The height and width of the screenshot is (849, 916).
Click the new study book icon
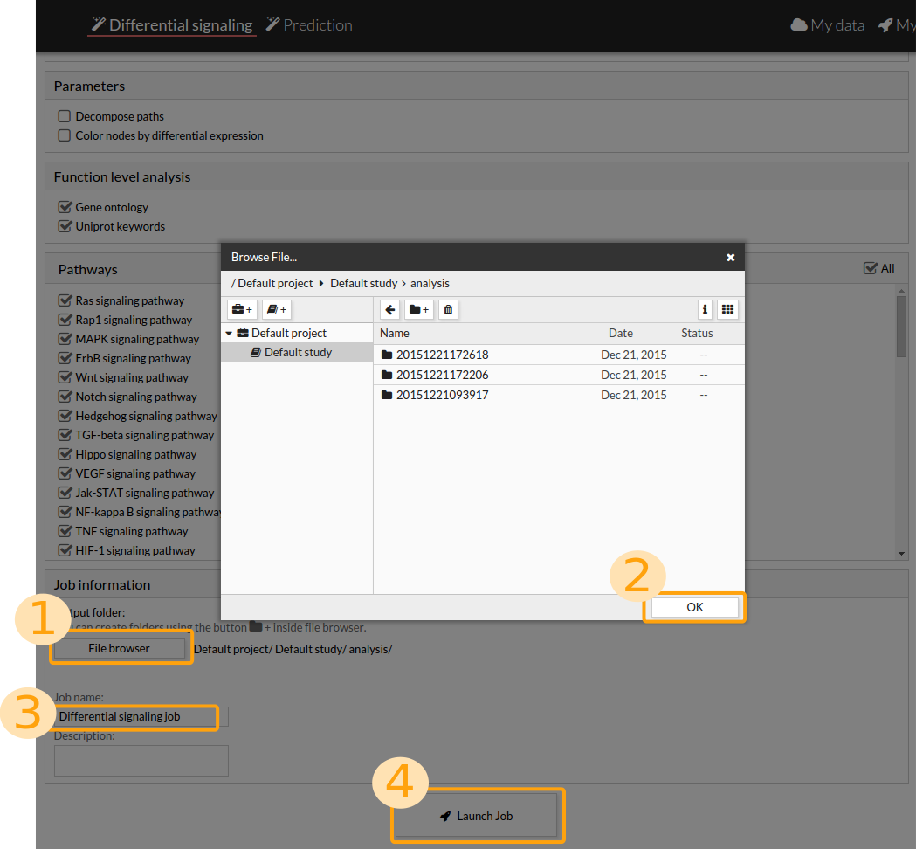click(276, 309)
